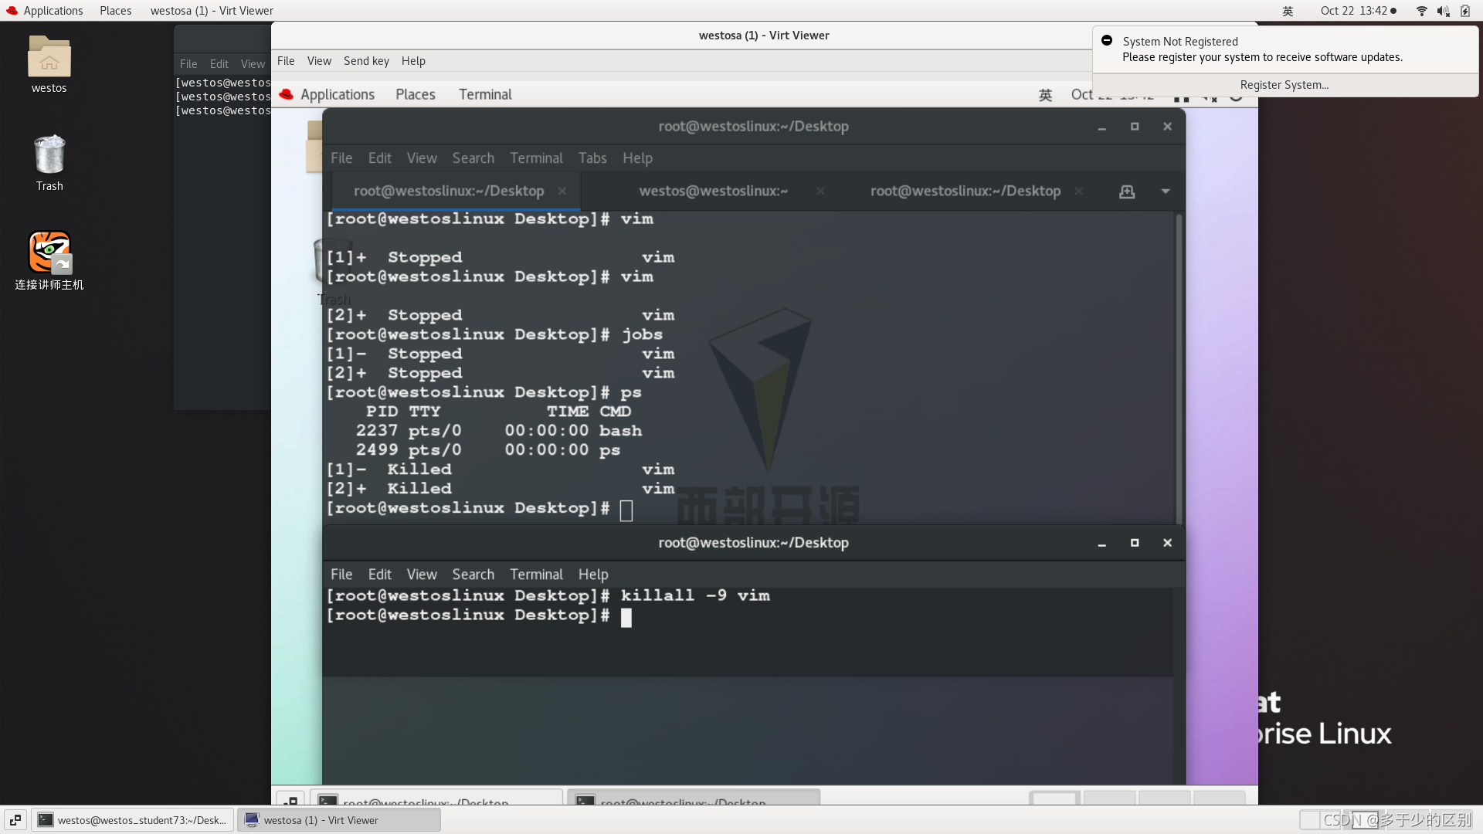This screenshot has height=834, width=1483.
Task: Open View menu in the upper terminal
Action: tap(422, 158)
